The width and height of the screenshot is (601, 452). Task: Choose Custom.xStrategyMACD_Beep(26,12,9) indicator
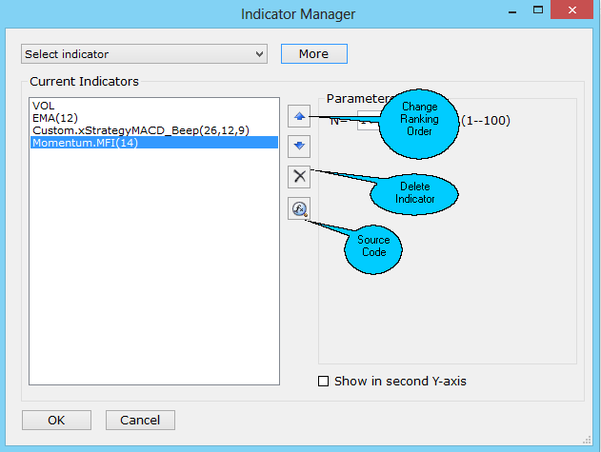click(x=124, y=130)
